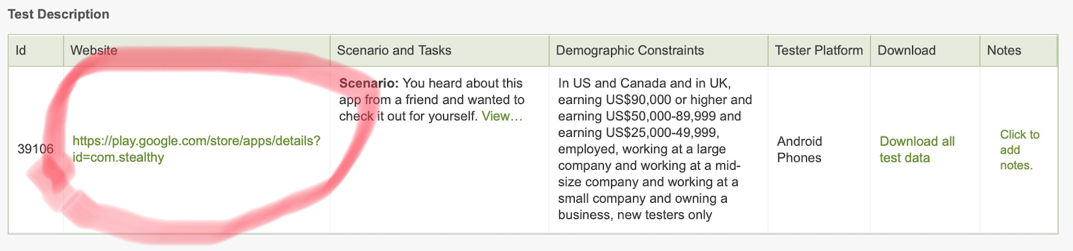The image size is (1073, 251).
Task: Click the id=com.stealthy part of the URL
Action: 118,157
